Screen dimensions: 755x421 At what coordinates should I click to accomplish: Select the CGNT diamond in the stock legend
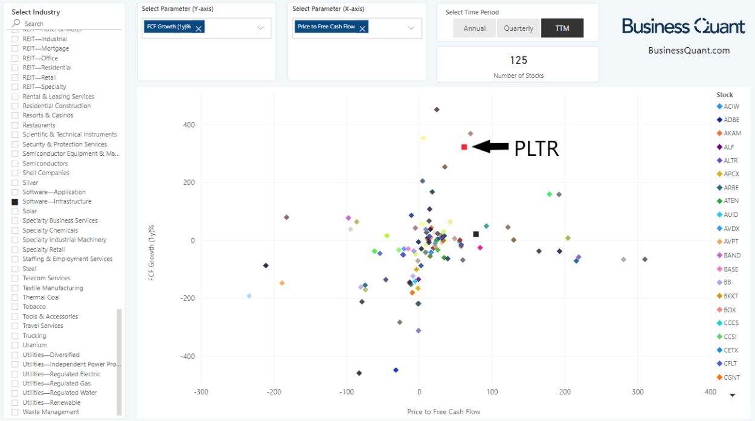(719, 378)
